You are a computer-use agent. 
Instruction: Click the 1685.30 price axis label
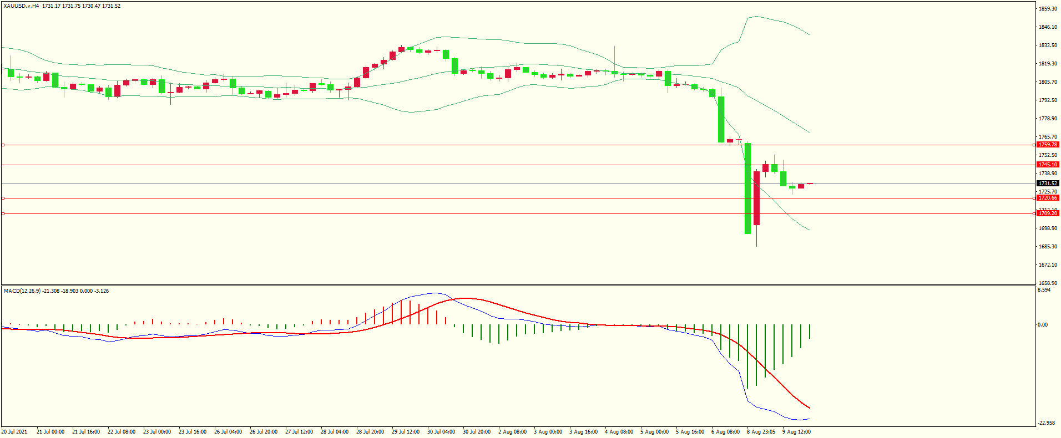point(1048,247)
